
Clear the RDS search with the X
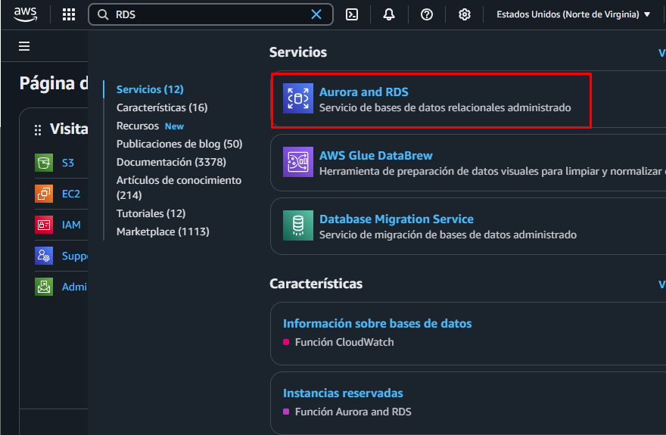coord(316,14)
